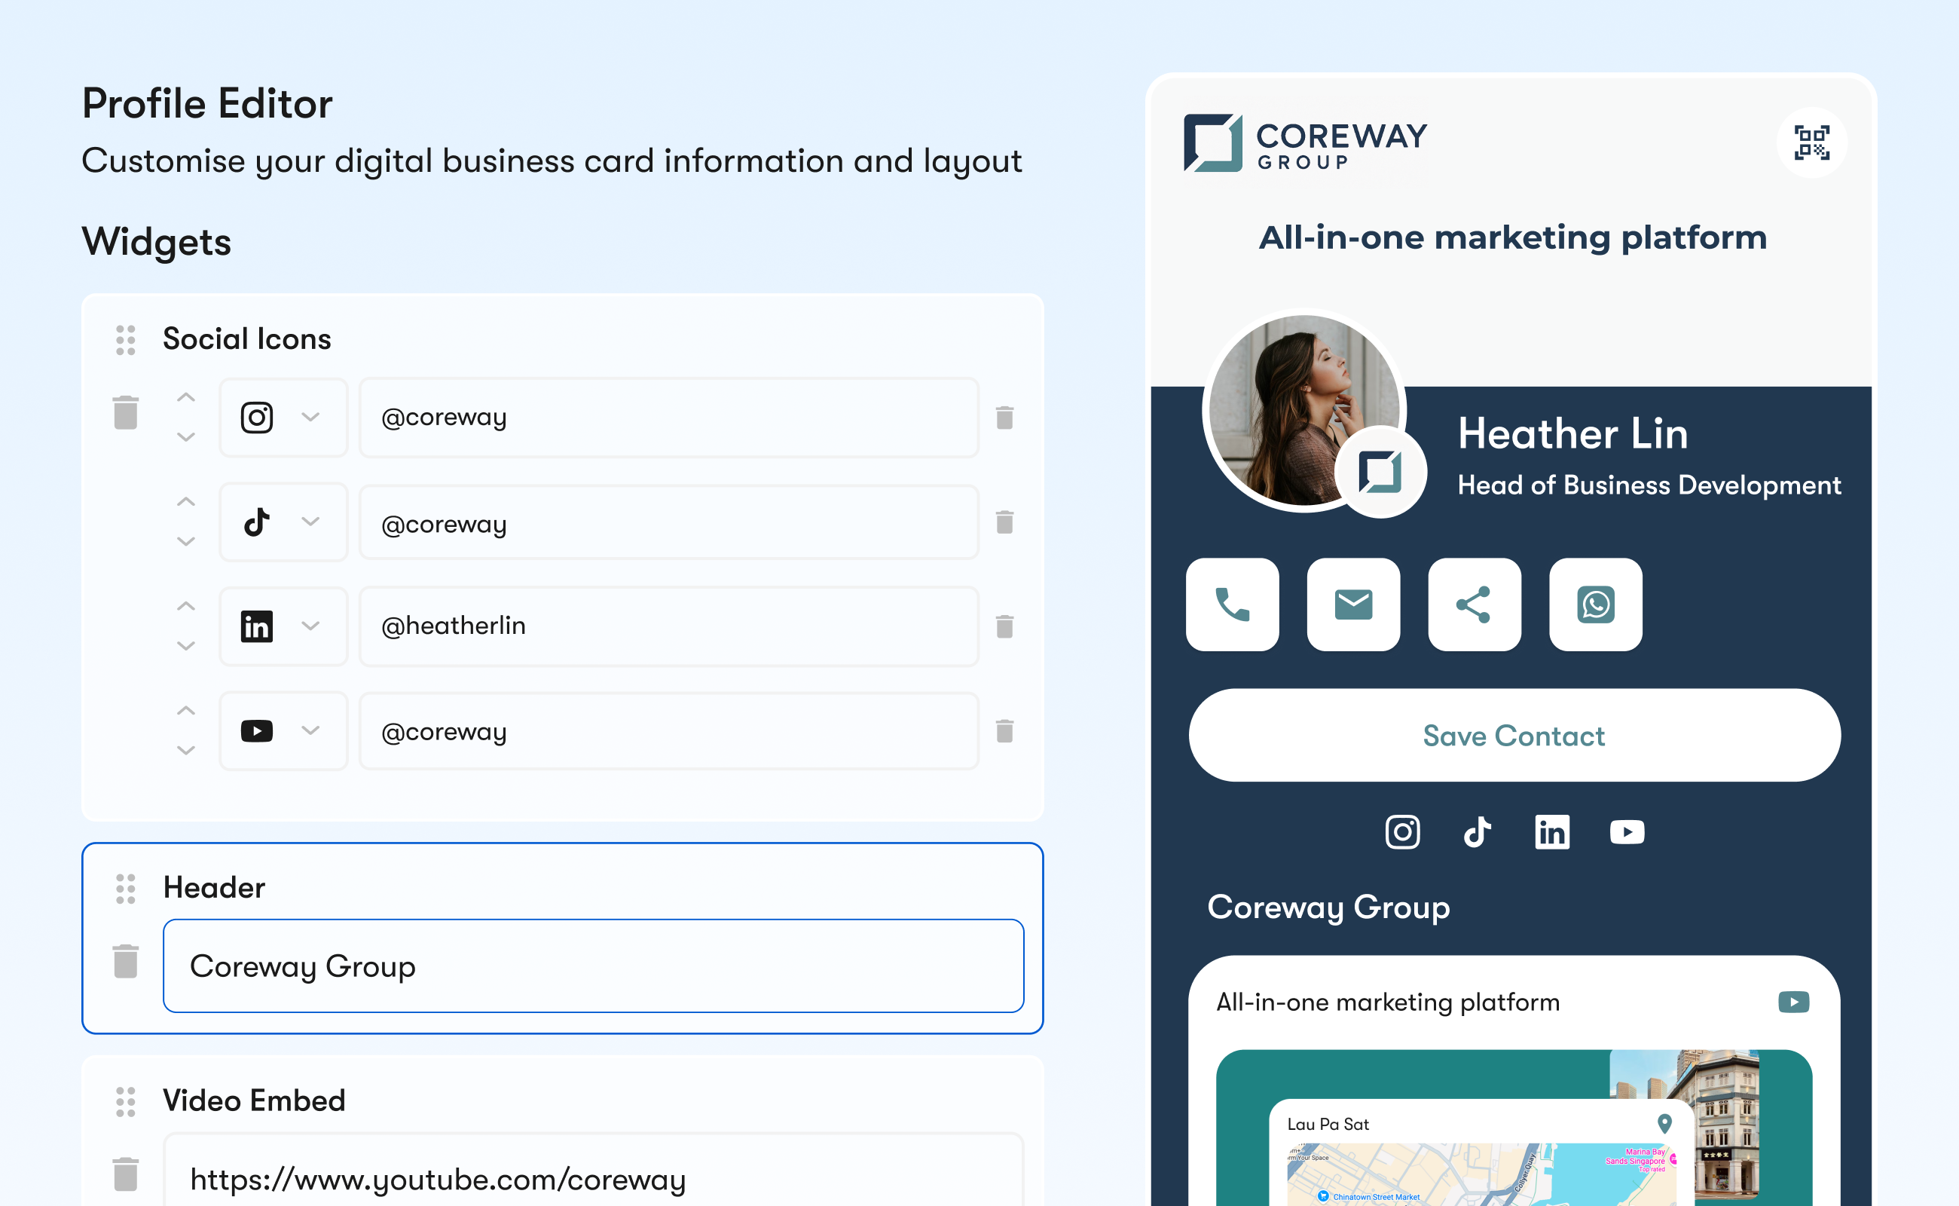Delete the Header widget

click(125, 961)
